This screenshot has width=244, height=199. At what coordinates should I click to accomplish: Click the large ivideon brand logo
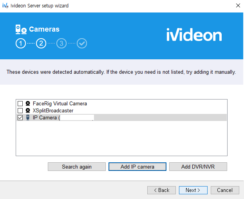[194, 35]
